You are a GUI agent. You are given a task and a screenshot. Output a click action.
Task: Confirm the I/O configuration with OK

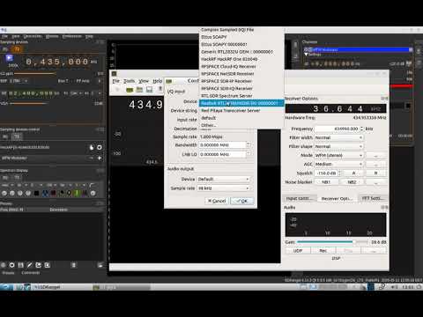[x=242, y=201]
